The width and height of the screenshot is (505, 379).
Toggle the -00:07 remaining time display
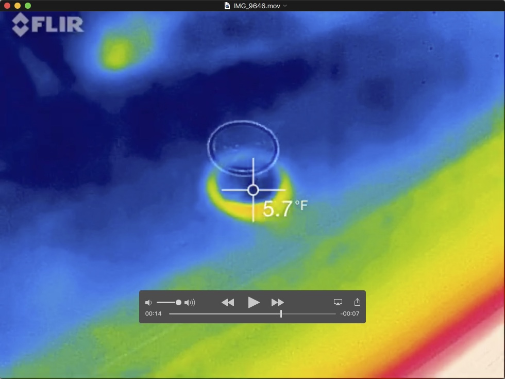[x=350, y=314]
